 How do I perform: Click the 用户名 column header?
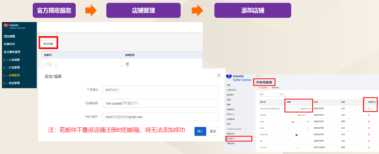(263, 102)
